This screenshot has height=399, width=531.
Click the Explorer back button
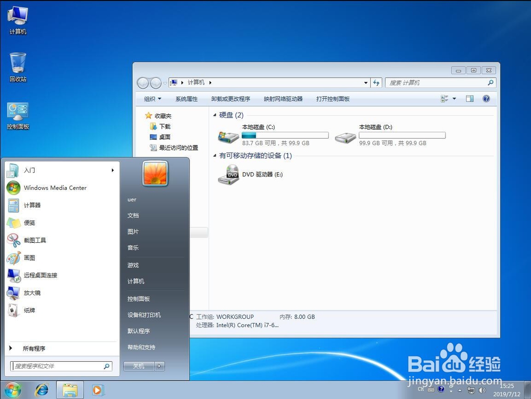142,83
